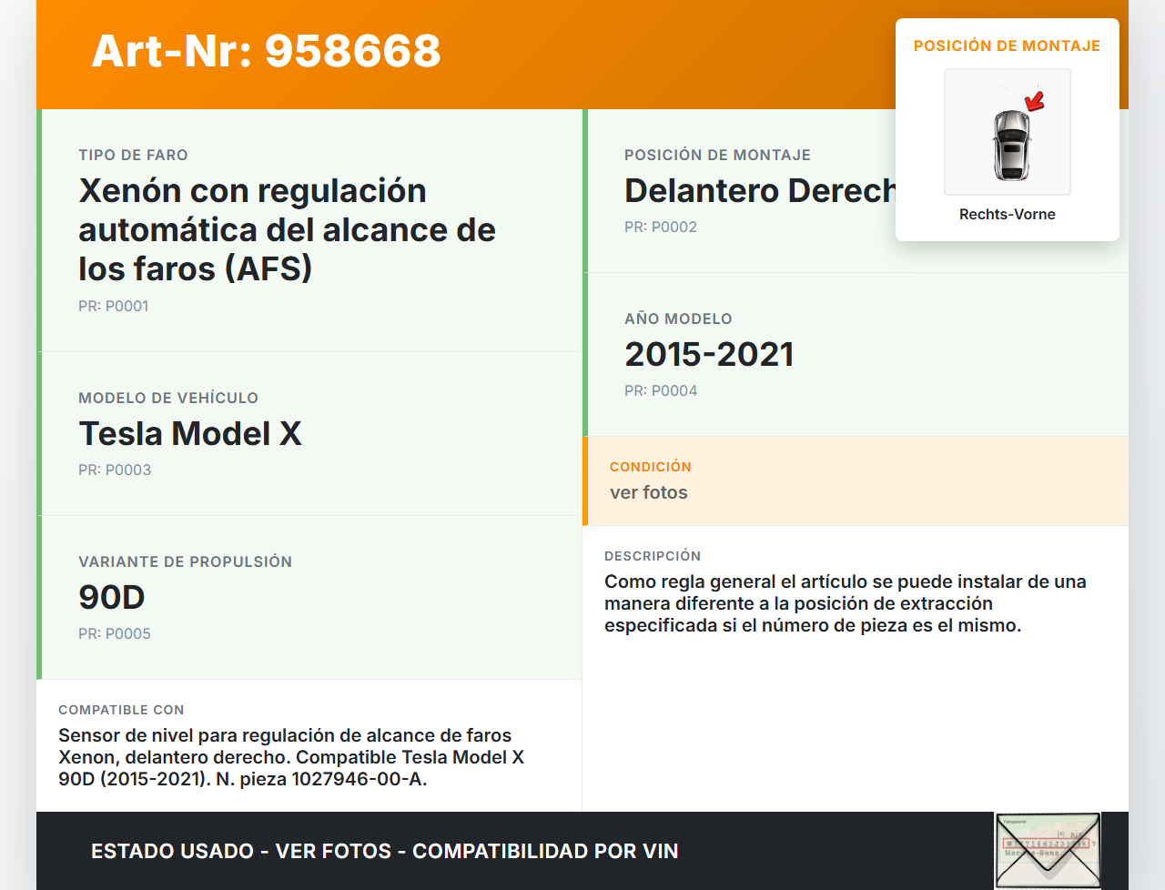
Task: Select the Tesla Model X vehicle value
Action: click(x=189, y=434)
